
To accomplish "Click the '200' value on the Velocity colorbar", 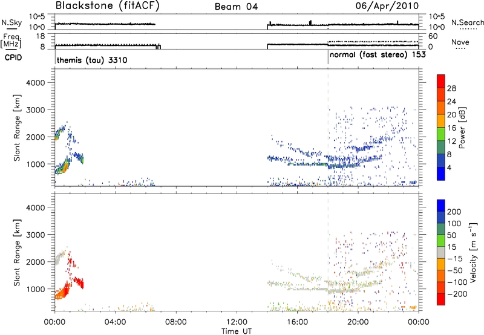I will pyautogui.click(x=454, y=212).
